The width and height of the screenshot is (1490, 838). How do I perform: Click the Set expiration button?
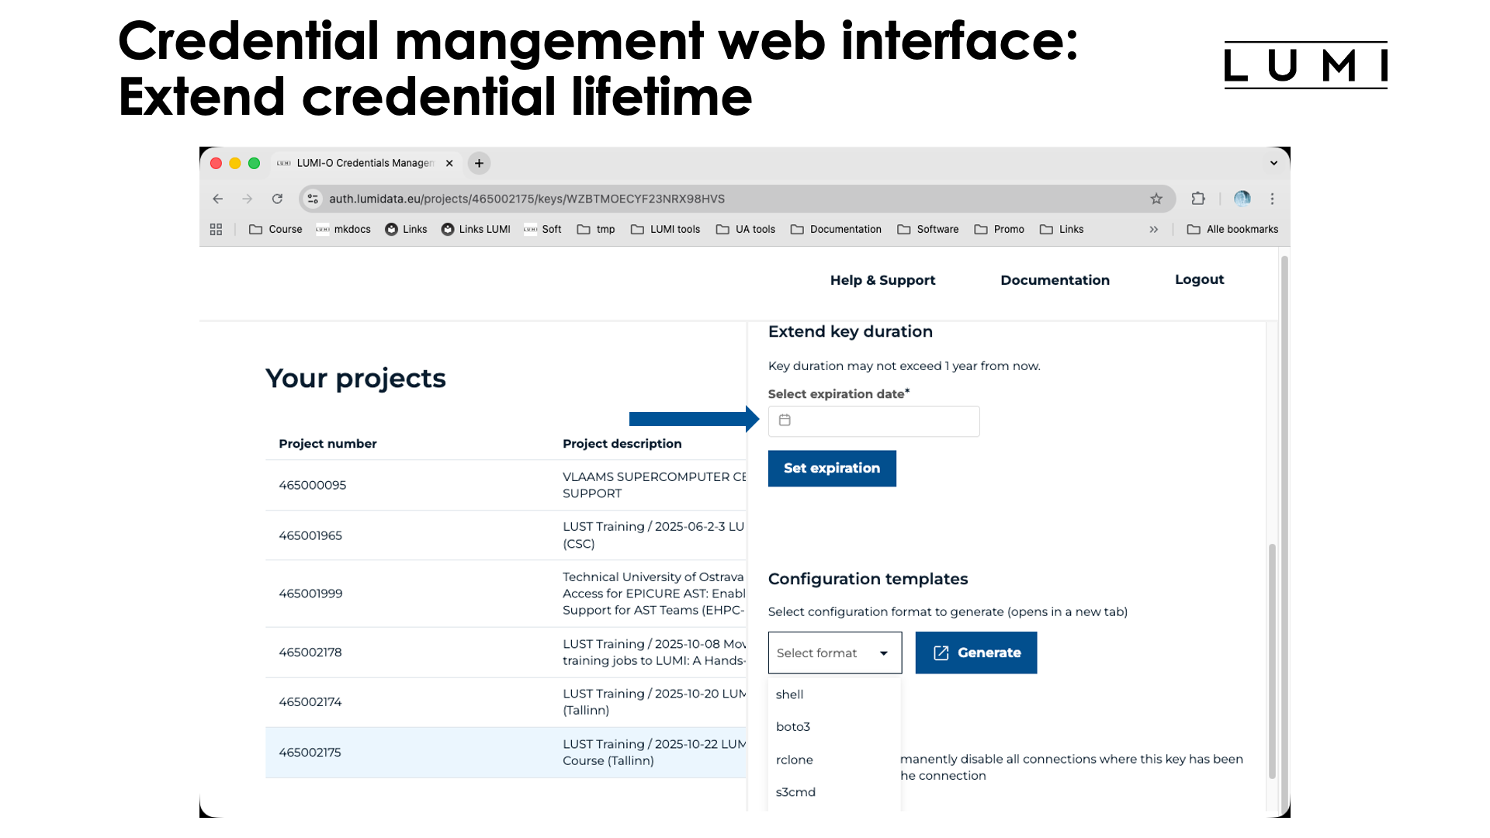(832, 468)
